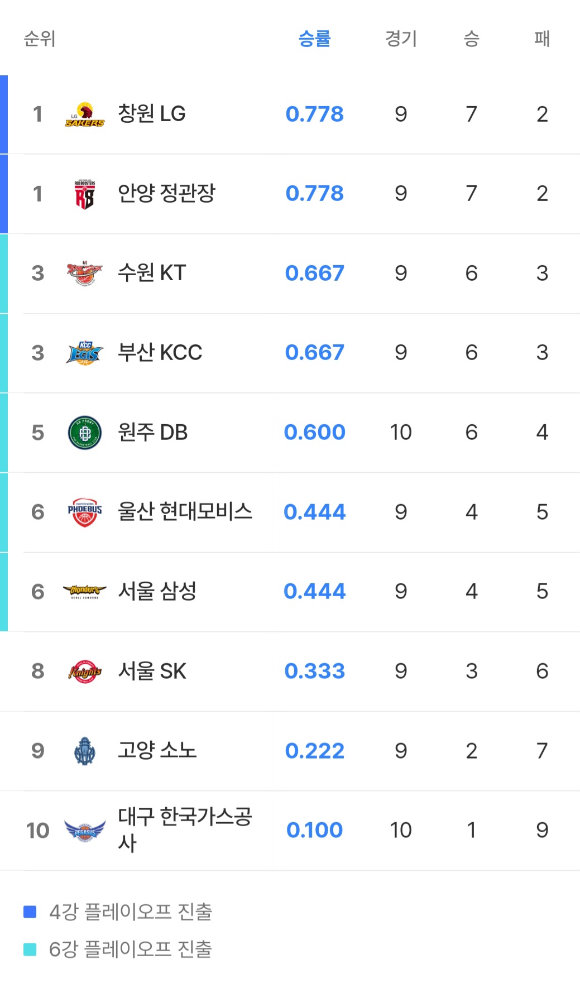Screen dimensions: 580x988
Task: Click the 순위 header label
Action: [40, 39]
